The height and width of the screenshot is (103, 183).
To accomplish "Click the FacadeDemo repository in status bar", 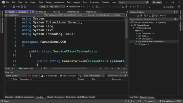I will (168, 101).
